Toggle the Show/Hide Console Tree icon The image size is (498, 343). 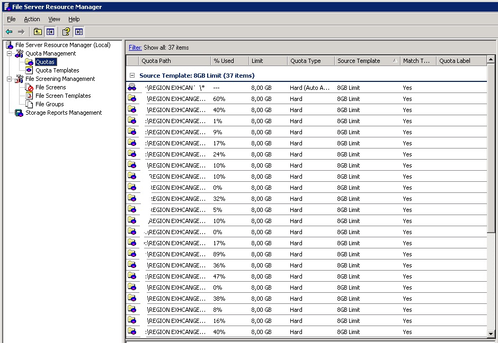[x=50, y=32]
